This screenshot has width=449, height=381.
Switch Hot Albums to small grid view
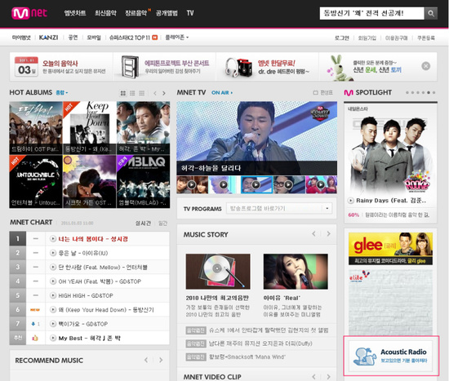point(141,93)
